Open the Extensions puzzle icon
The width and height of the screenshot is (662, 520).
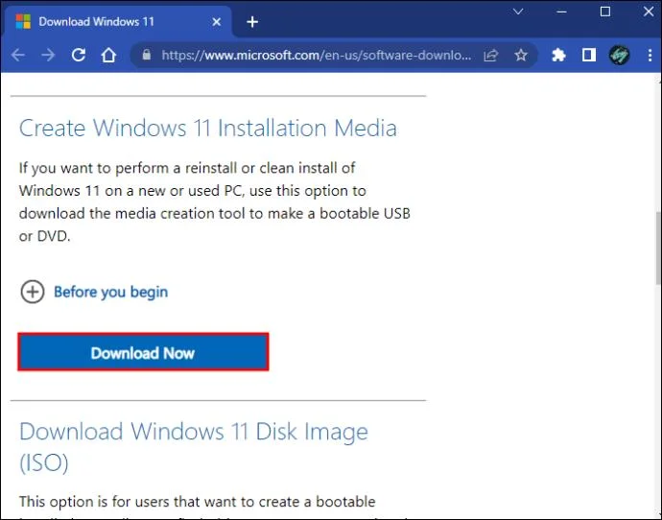(558, 55)
